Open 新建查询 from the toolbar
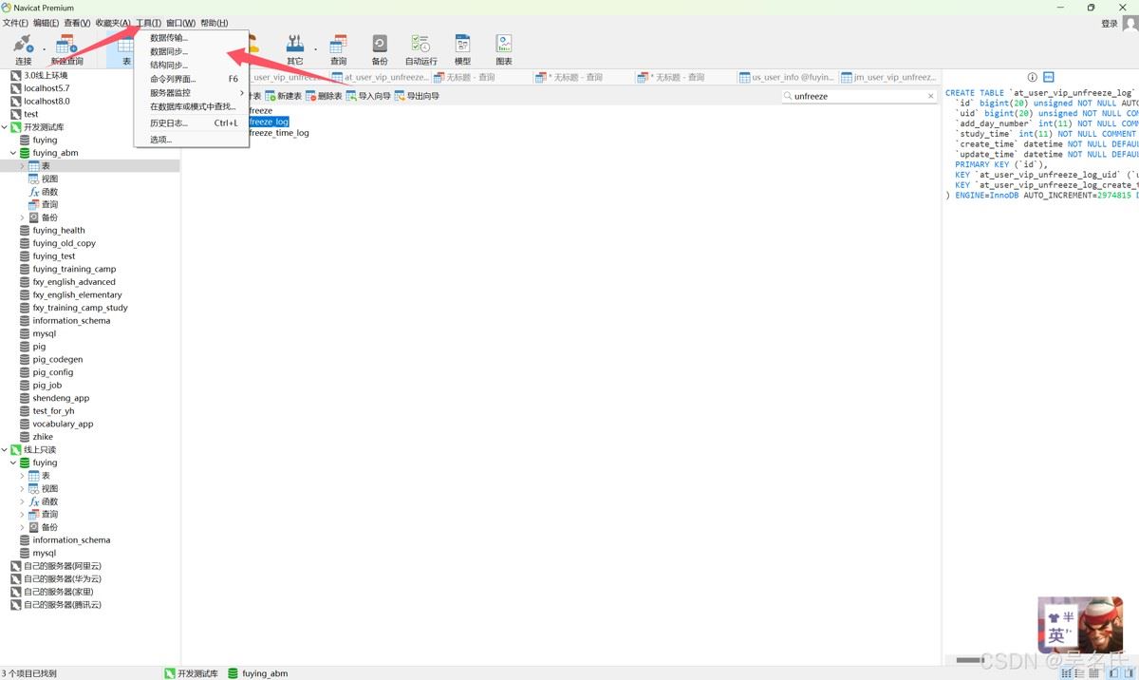Image resolution: width=1139 pixels, height=680 pixels. pos(66,49)
